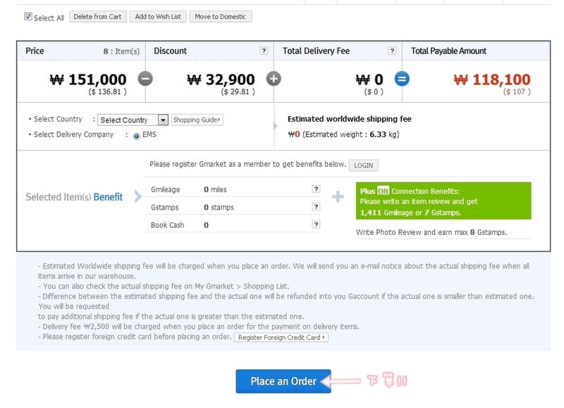Image resolution: width=564 pixels, height=408 pixels.
Task: Click the blue equals circle icon
Action: 402,79
